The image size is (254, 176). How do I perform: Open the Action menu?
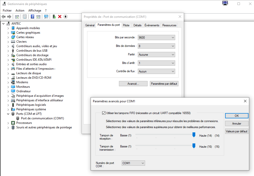click(x=20, y=11)
